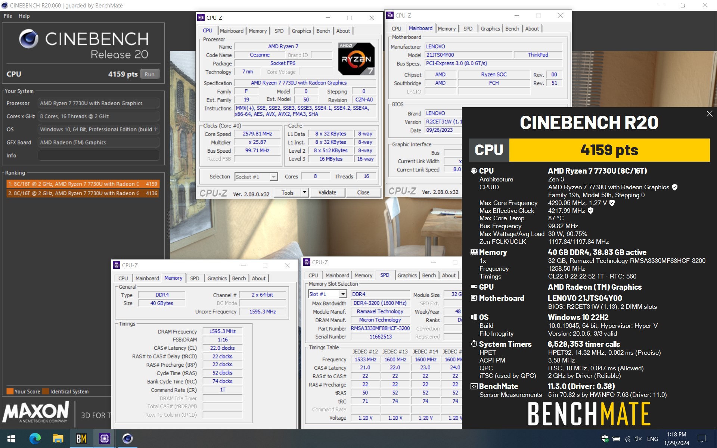717x448 pixels.
Task: Click the verified shield next to CPUID
Action: coord(675,187)
